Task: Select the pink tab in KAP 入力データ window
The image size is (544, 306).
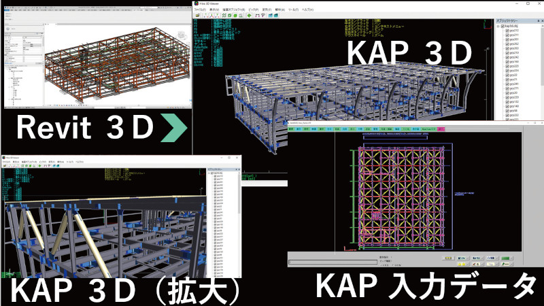Action: click(441, 129)
